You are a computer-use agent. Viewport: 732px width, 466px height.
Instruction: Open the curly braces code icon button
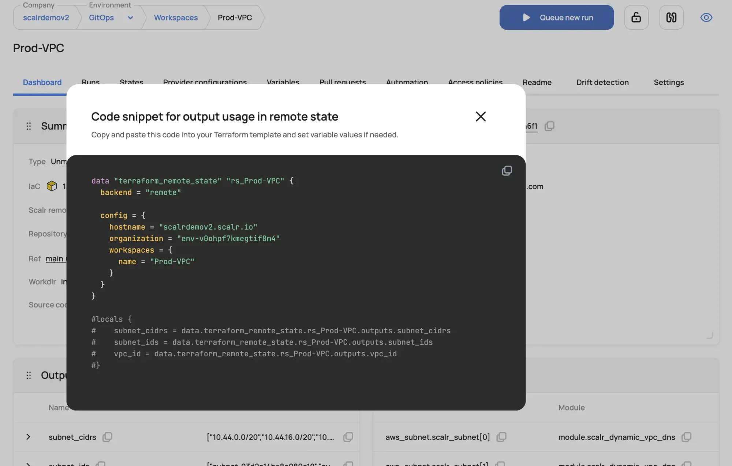671,18
